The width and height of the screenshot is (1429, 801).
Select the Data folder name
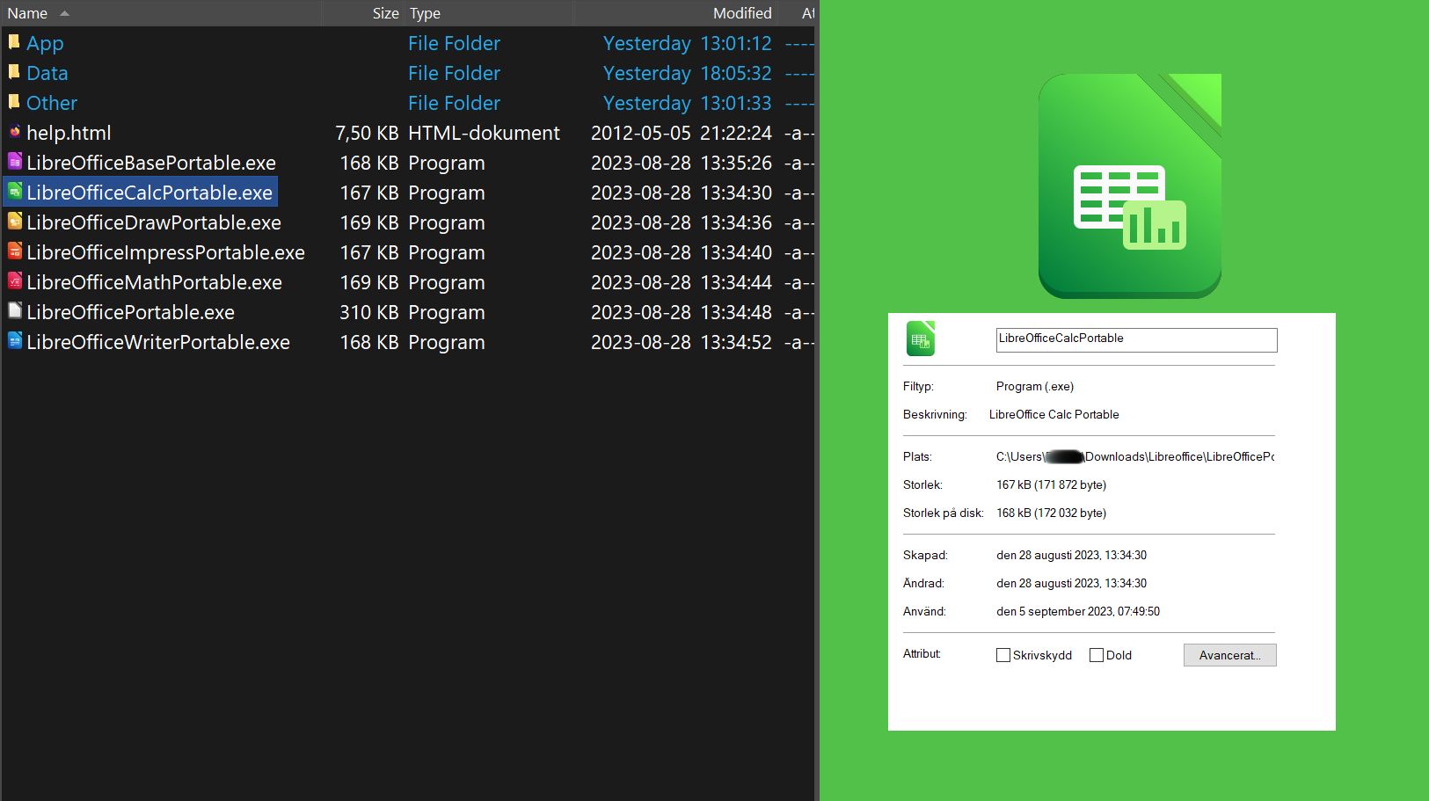47,73
